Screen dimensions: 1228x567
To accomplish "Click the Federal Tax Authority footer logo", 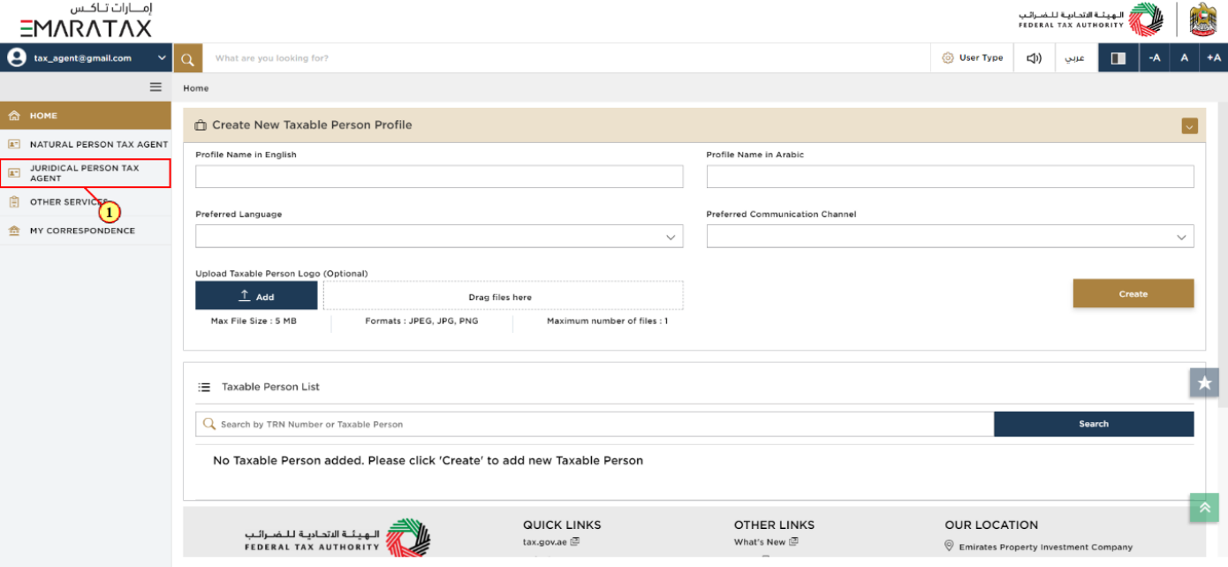I will (337, 538).
